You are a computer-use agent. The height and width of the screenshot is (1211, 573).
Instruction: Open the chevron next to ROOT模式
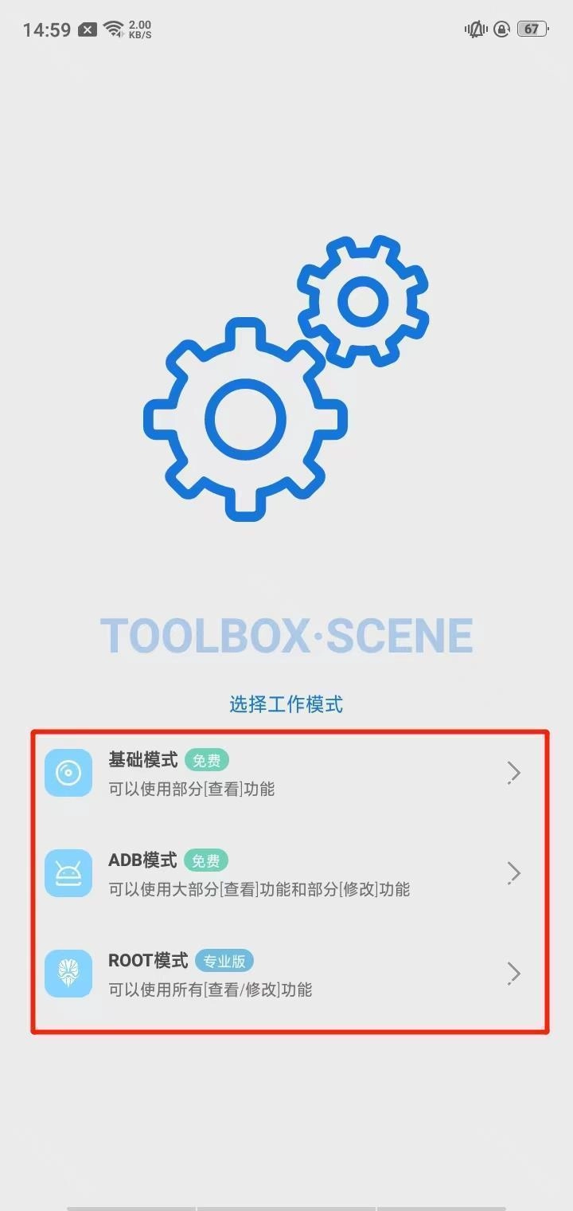[x=514, y=974]
